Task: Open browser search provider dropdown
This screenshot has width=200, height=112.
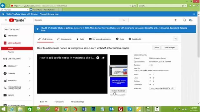Action: (185, 6)
